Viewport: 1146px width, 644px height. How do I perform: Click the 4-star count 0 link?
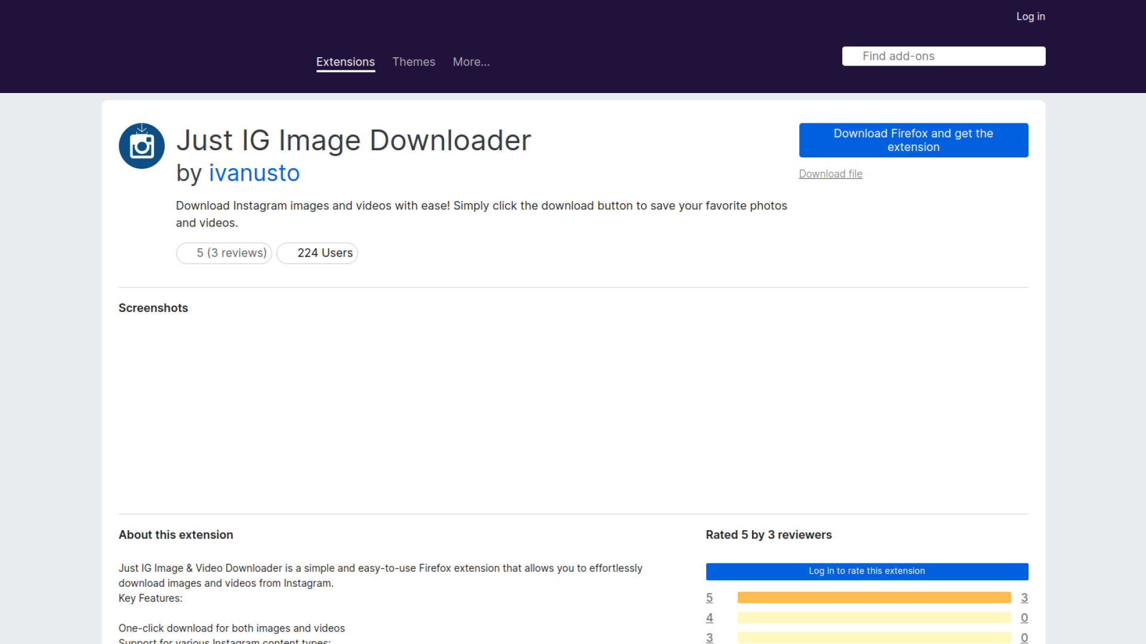coord(1024,618)
